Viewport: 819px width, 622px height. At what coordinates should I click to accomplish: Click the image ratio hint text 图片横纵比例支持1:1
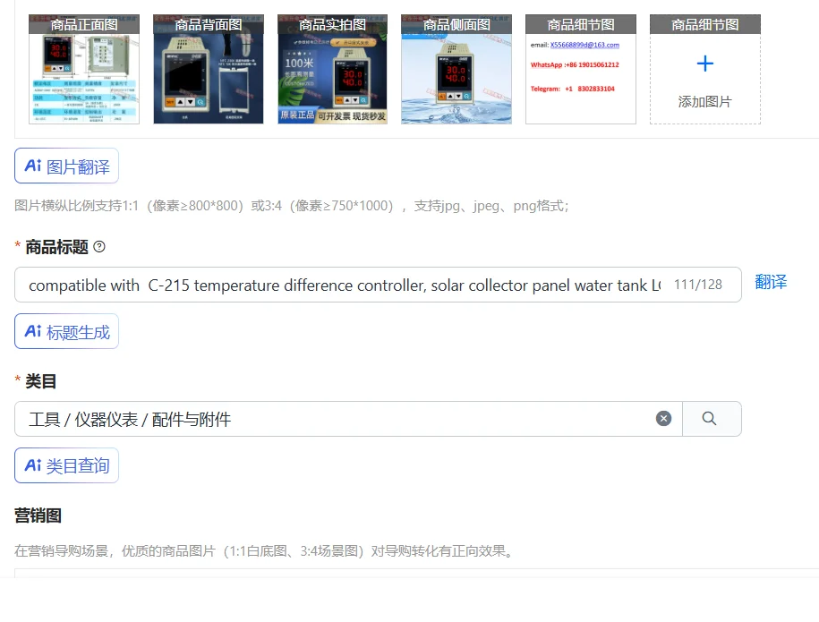click(x=292, y=206)
